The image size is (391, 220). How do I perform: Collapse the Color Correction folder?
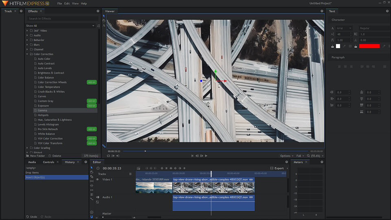point(27,54)
